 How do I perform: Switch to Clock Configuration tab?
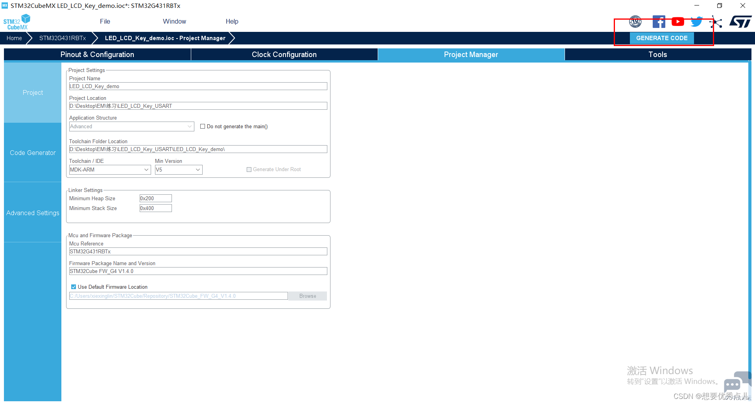point(284,54)
